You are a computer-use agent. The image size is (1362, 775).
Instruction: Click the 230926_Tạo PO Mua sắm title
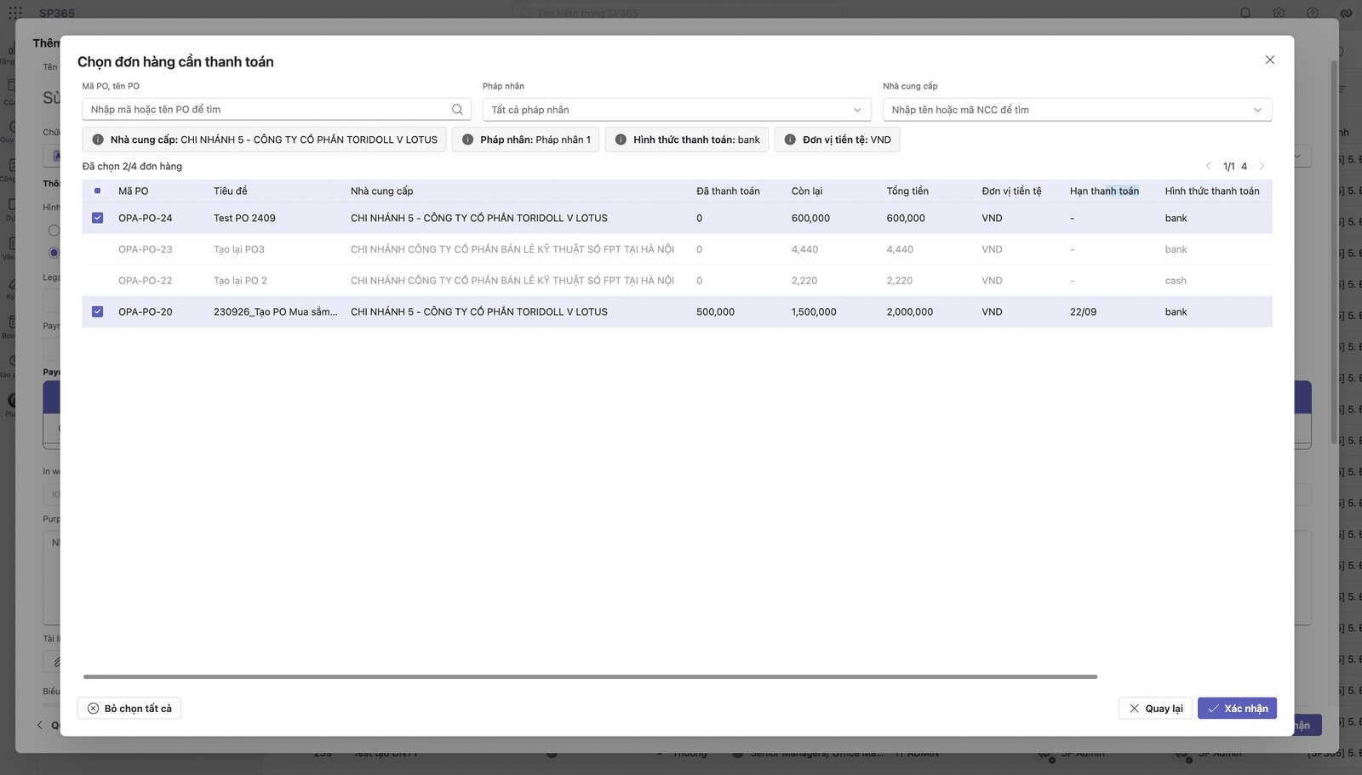(276, 312)
